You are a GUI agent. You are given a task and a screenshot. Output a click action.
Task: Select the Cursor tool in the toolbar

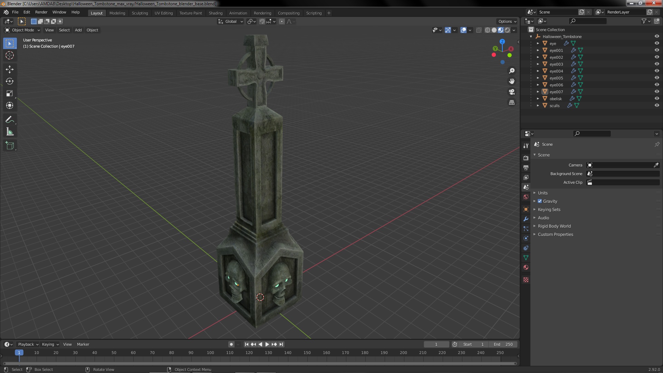[x=10, y=55]
